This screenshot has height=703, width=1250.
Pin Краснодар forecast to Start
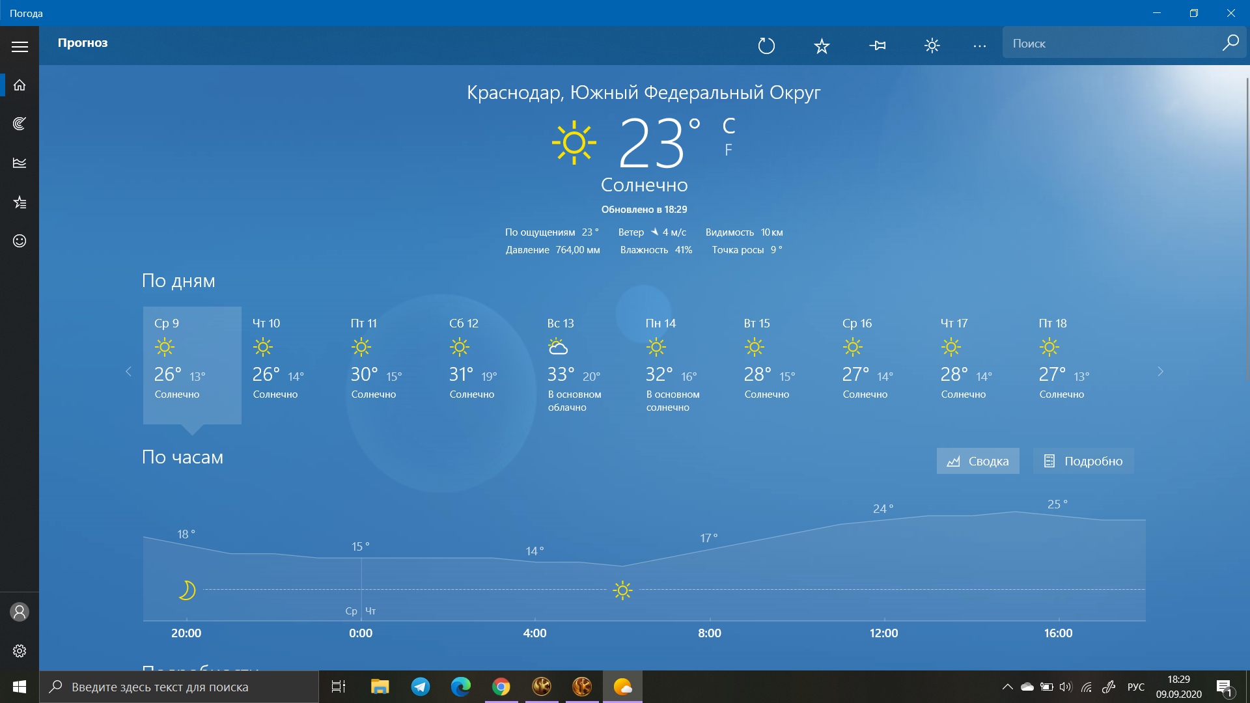877,46
